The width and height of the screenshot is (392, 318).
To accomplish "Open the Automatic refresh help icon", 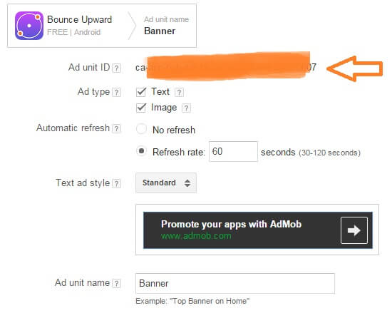I will click(x=116, y=129).
